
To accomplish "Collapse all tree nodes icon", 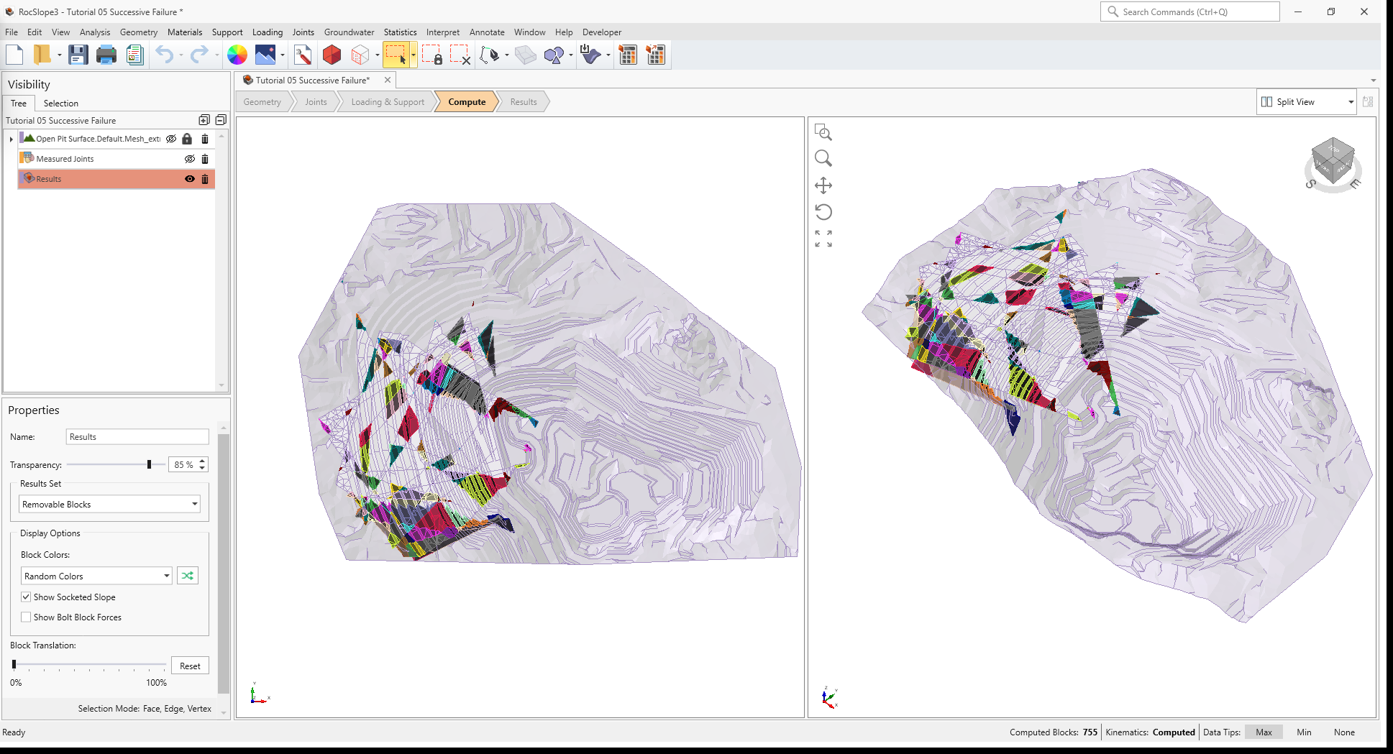I will point(221,120).
